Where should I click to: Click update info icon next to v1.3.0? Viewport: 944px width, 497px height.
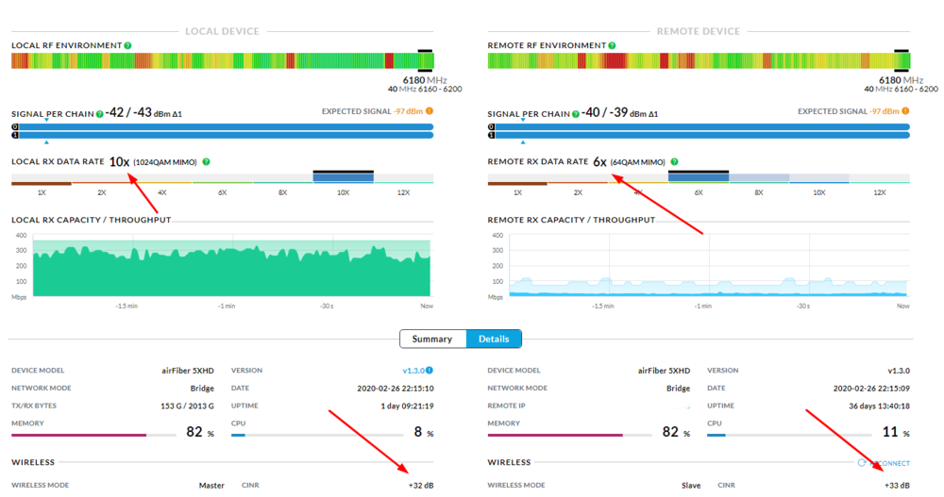point(430,371)
